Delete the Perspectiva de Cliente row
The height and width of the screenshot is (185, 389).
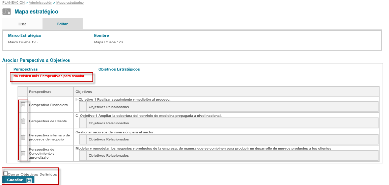(23, 121)
